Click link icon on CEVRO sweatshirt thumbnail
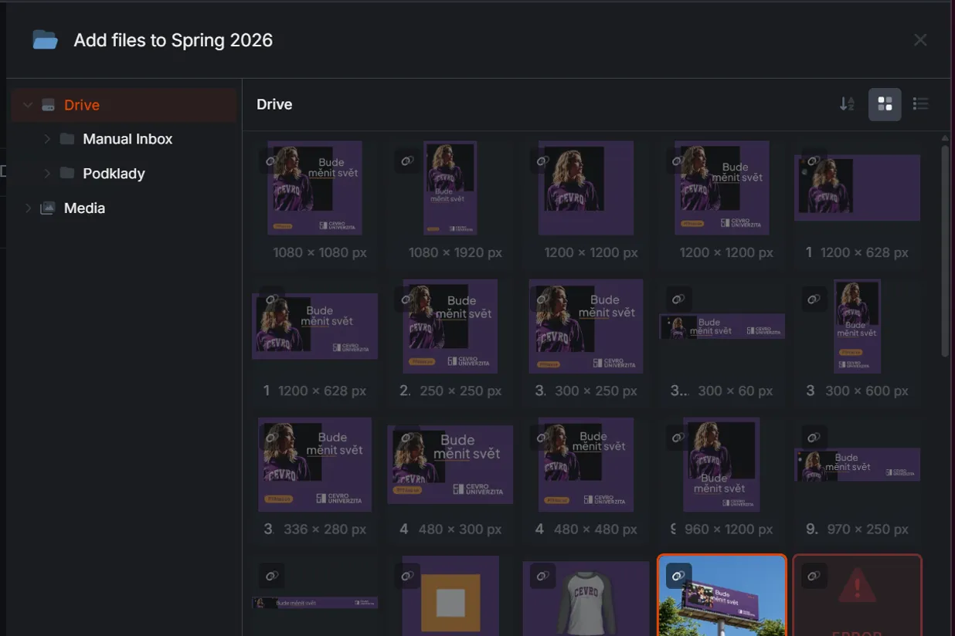The width and height of the screenshot is (955, 636). [543, 576]
